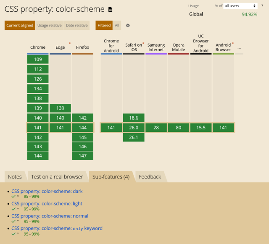Open Test on a real browser tab
This screenshot has width=269, height=244.
57,177
